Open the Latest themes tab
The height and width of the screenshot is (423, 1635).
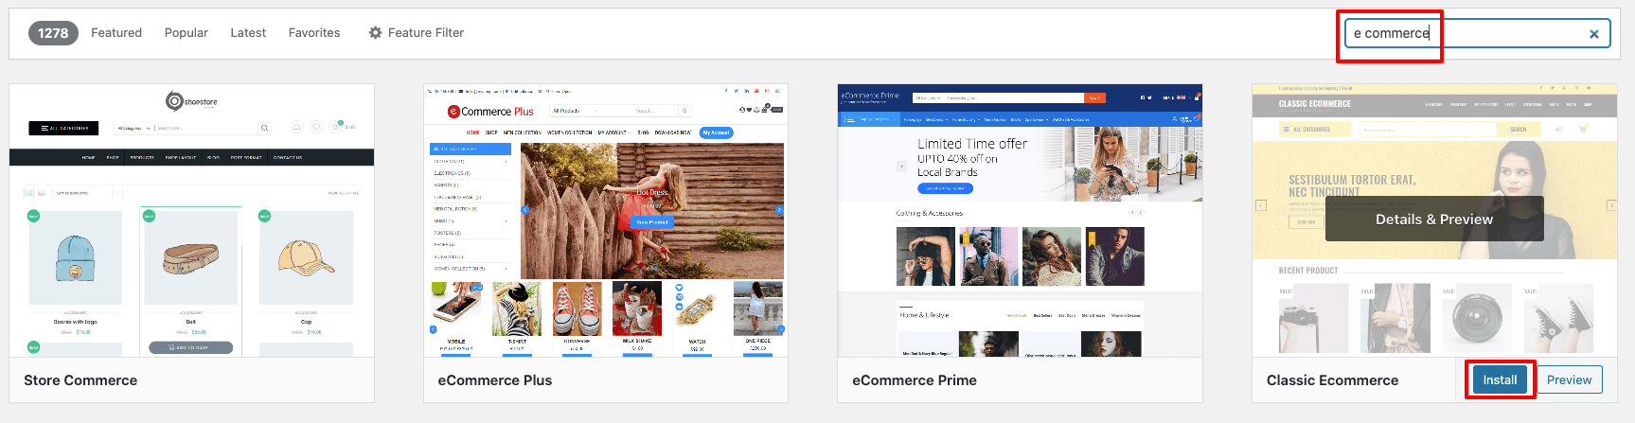[248, 32]
